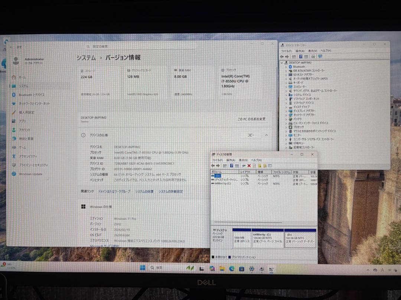Screen dimensions: 401x300
Task: Select 64Win11p (C:) row in volume list
Action: [x=264, y=184]
